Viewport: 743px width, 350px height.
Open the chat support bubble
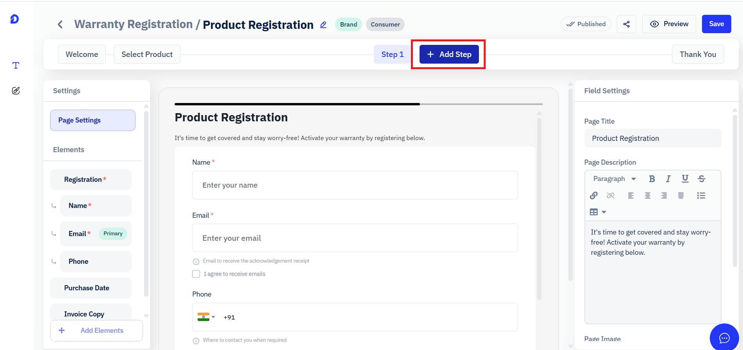pyautogui.click(x=724, y=338)
